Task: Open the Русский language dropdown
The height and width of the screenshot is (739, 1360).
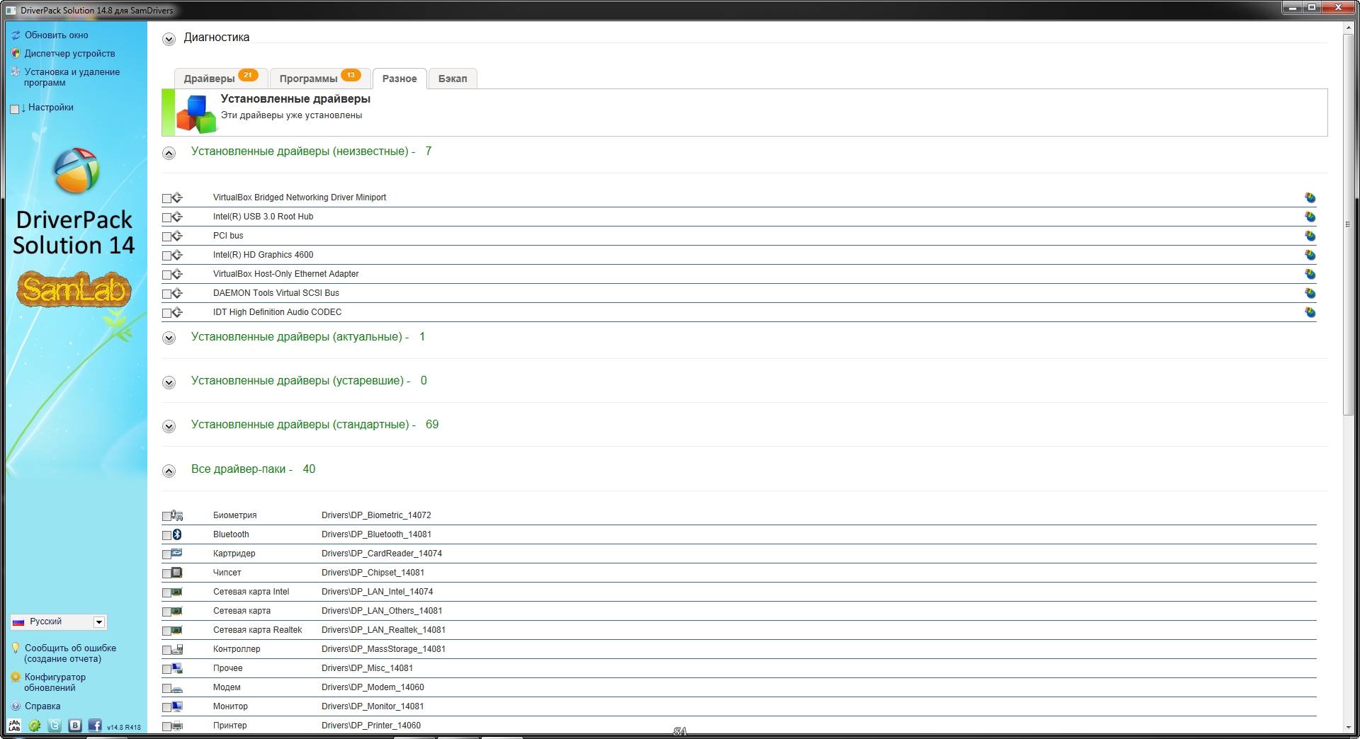Action: coord(59,621)
